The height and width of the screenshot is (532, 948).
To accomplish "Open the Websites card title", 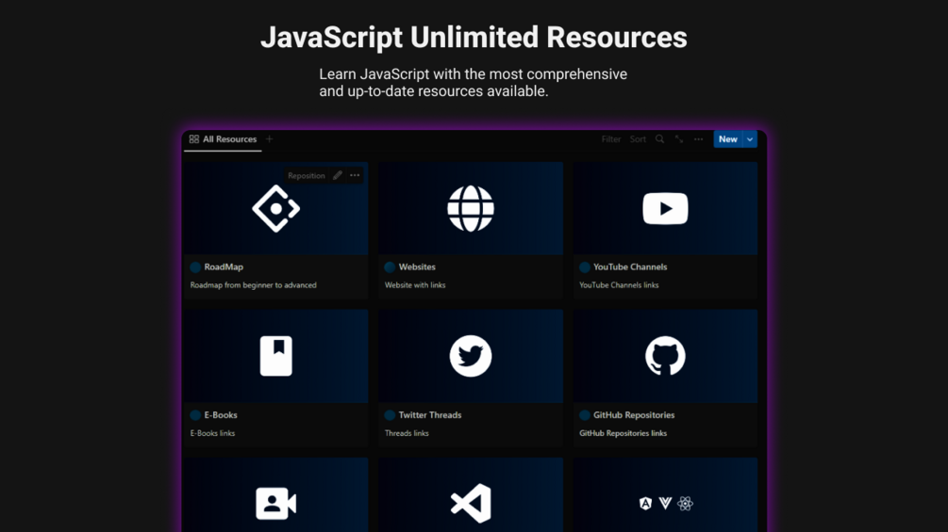I will coord(417,266).
